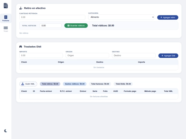Click the Agregar retiro button
This screenshot has height=139, width=186.
[168, 18]
